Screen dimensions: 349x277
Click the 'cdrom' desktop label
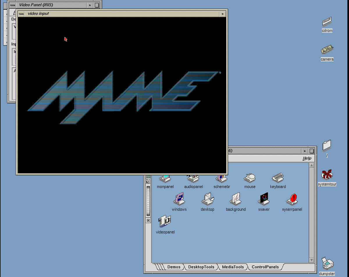[x=327, y=30]
